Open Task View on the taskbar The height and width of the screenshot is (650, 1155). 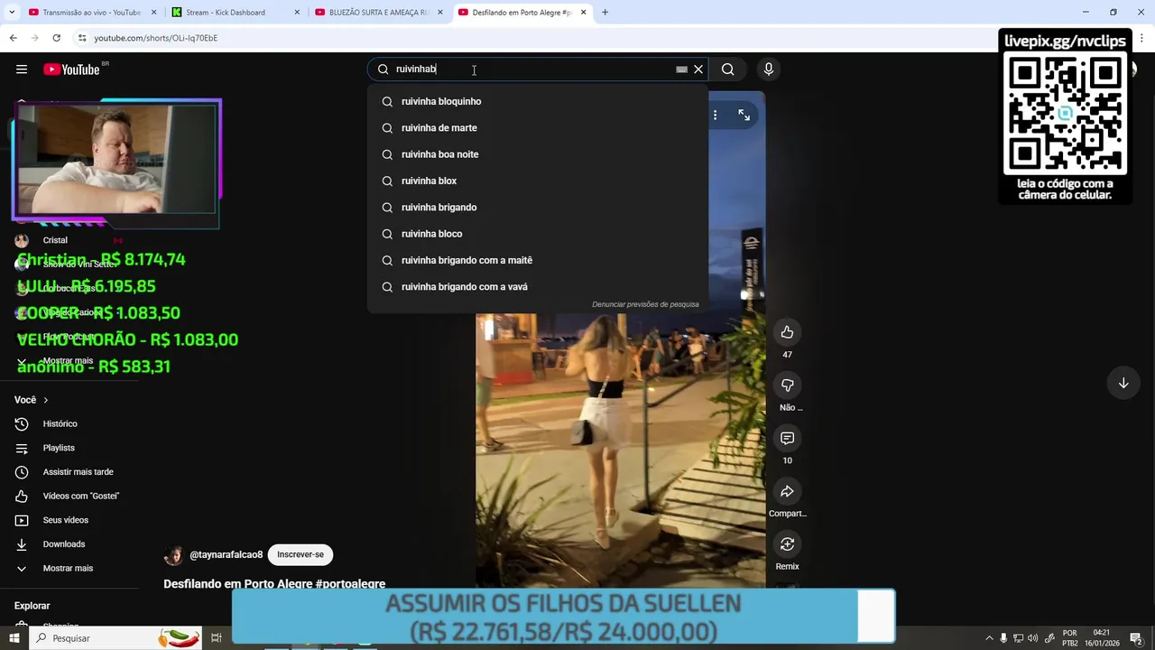point(217,638)
